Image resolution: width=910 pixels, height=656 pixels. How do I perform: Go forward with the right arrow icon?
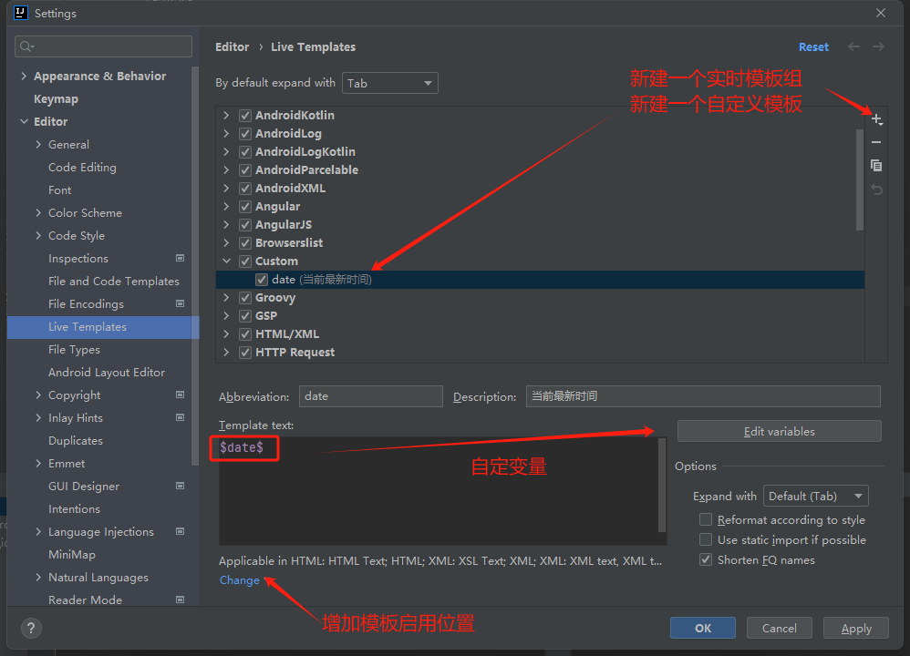(878, 46)
